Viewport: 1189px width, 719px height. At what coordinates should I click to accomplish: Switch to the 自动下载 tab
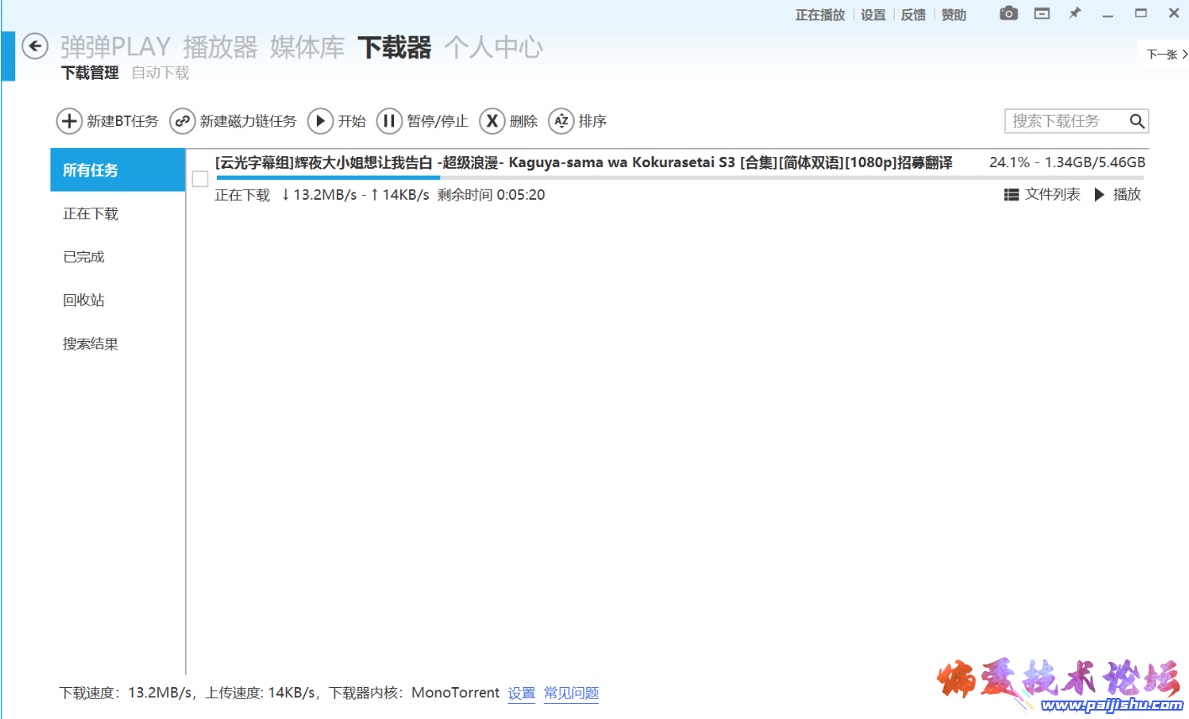(x=160, y=72)
